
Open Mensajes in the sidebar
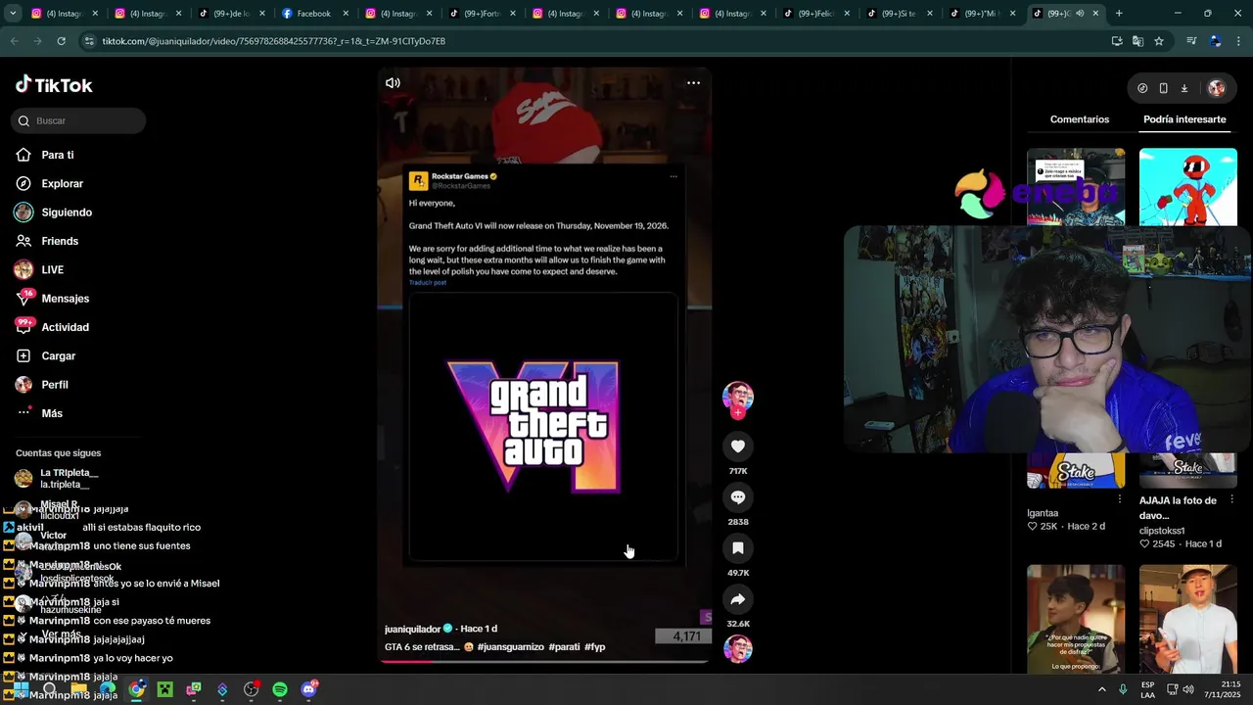coord(65,299)
